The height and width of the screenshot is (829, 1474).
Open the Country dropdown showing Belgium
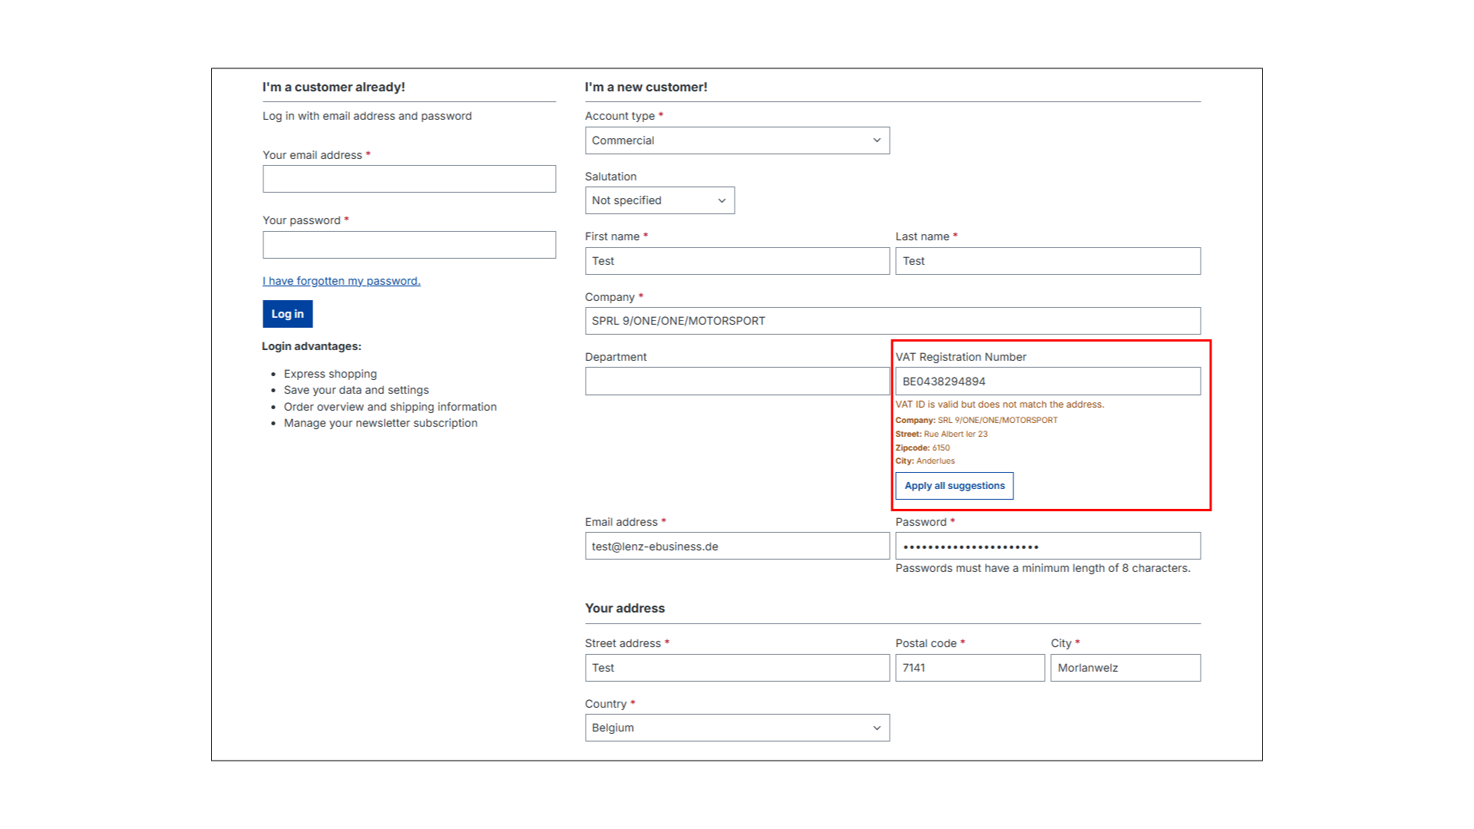[x=736, y=728]
